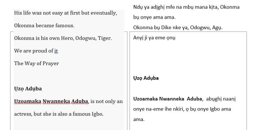Screen dimensions: 253x130
Task: Click "We are proud of" text
Action: [x=34, y=51]
